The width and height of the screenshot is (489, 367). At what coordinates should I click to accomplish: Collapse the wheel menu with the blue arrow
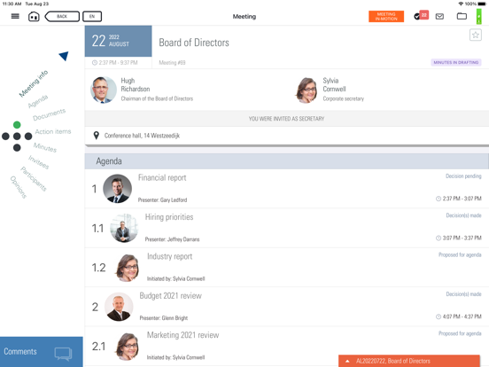[64, 56]
